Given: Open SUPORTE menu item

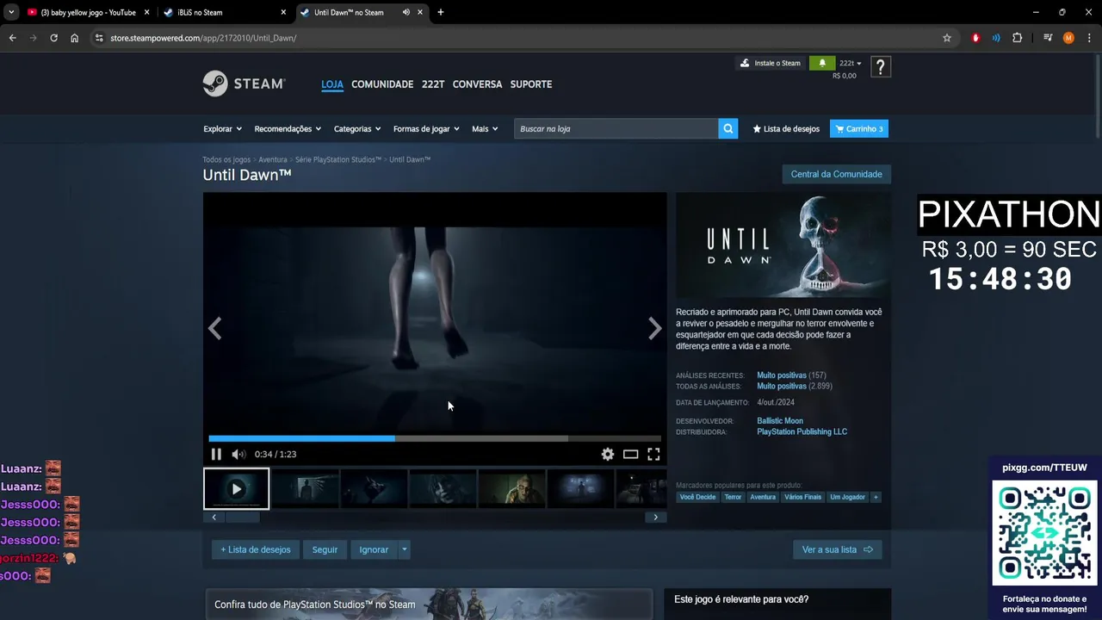Looking at the screenshot, I should tap(531, 84).
